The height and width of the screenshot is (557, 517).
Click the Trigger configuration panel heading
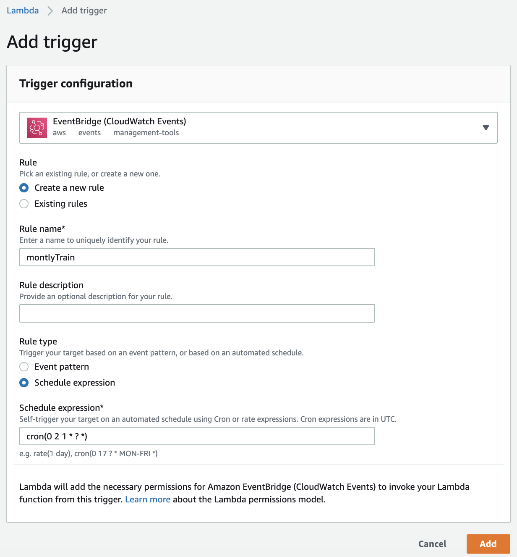click(76, 84)
